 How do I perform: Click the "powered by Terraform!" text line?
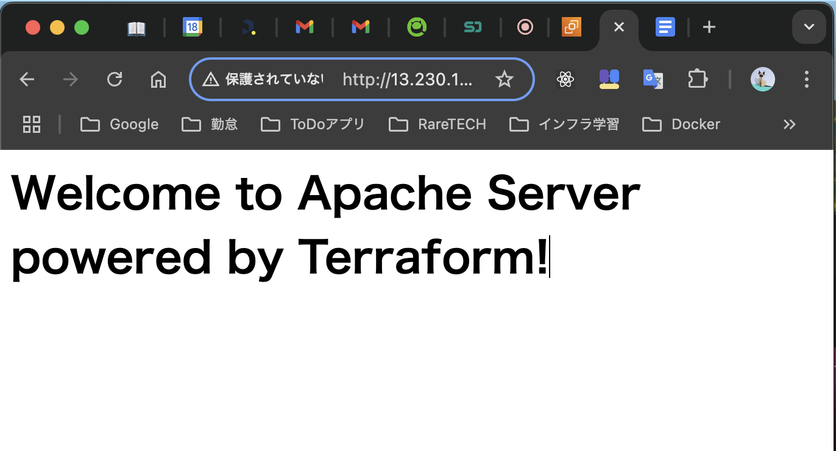[280, 258]
